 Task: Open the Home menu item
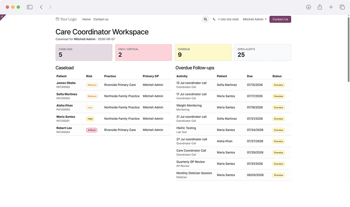click(x=86, y=19)
